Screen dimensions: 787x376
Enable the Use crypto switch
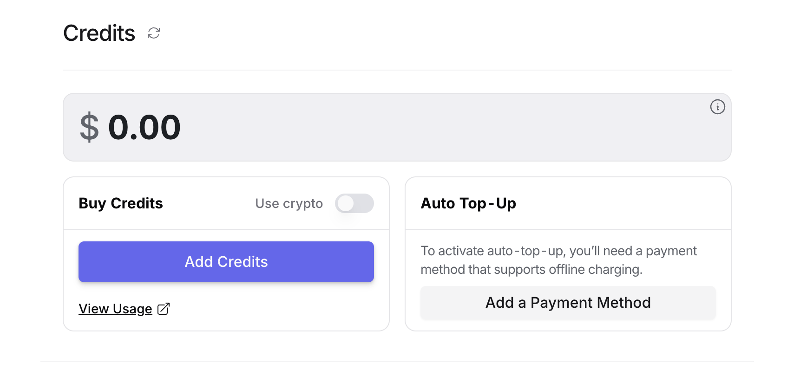(354, 203)
